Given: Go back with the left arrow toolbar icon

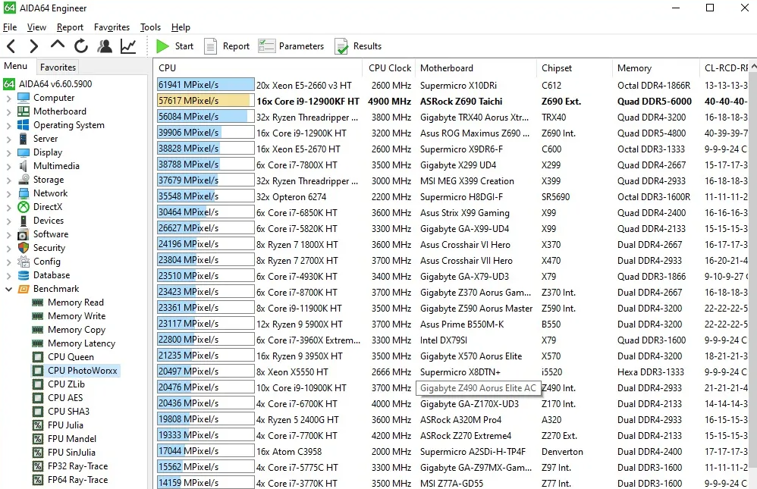Looking at the screenshot, I should click(11, 46).
